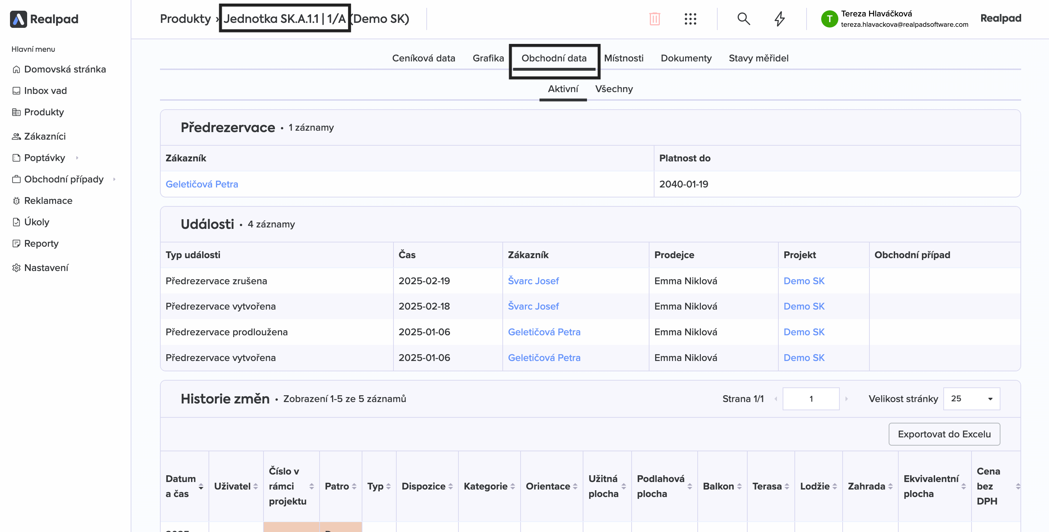Select the Všechny sub-tab
Viewport: 1049px width, 532px height.
point(614,89)
